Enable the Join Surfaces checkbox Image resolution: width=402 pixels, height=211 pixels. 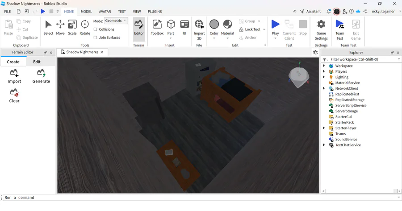point(96,37)
